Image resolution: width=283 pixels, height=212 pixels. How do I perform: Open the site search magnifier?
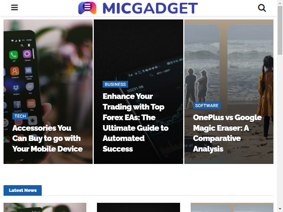click(x=262, y=8)
